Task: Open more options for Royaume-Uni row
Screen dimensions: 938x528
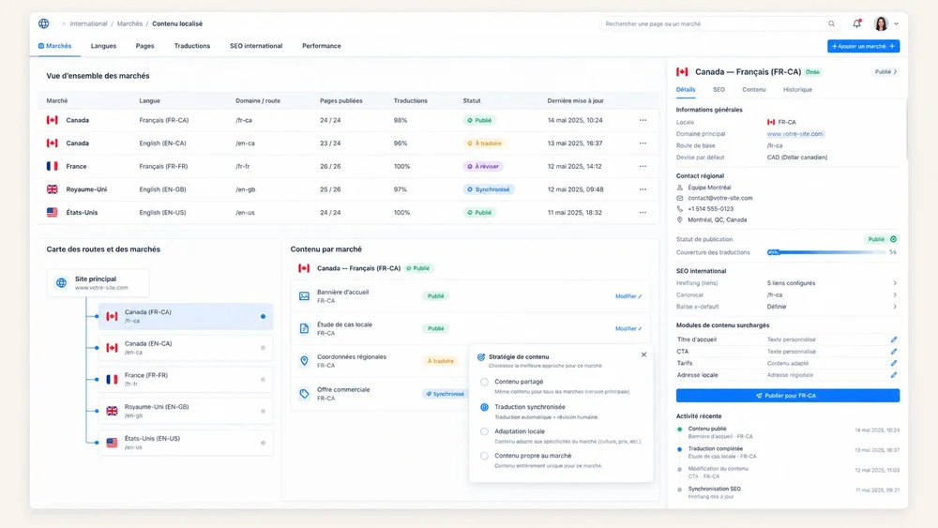Action: (x=643, y=189)
